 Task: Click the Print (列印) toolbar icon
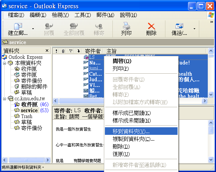[126, 26]
